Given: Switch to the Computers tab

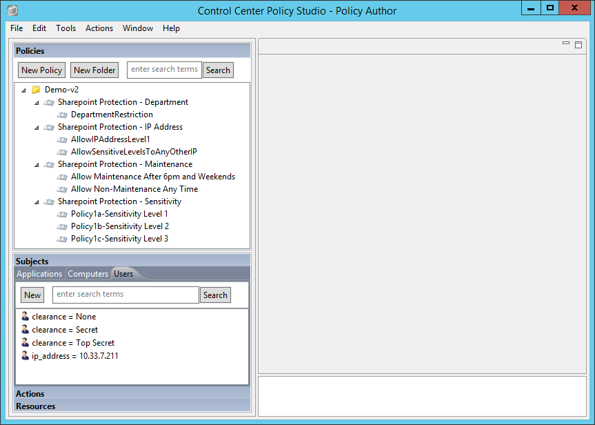Looking at the screenshot, I should tap(88, 274).
